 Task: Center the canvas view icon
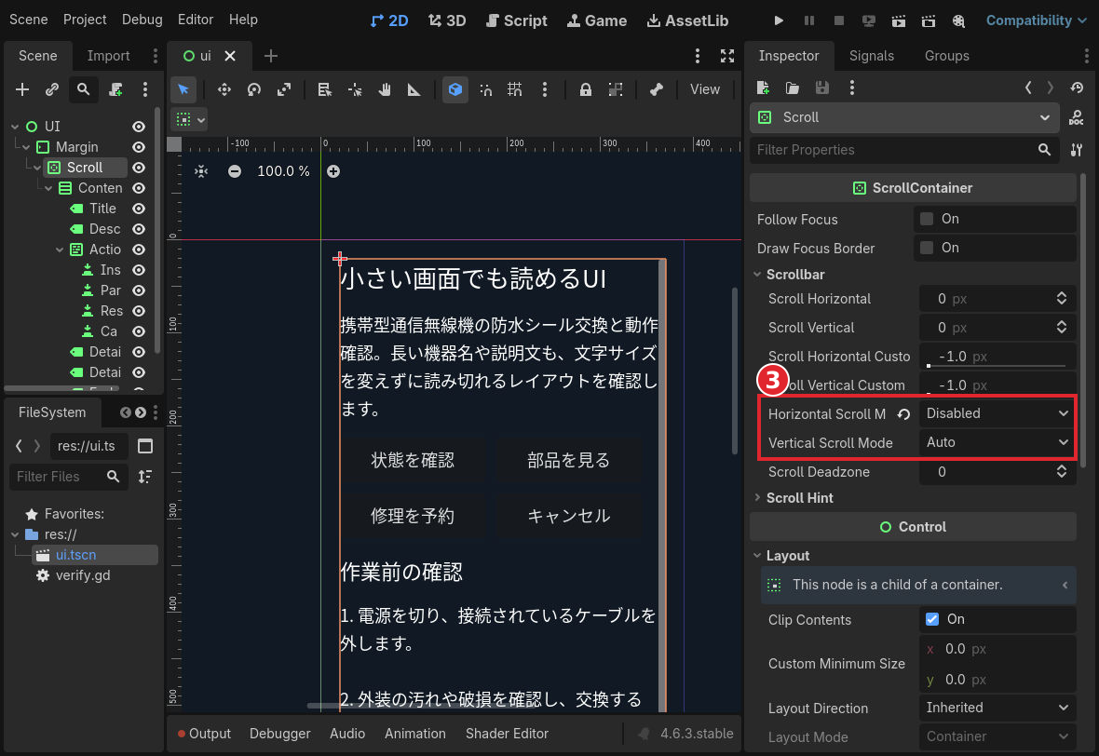click(x=201, y=171)
